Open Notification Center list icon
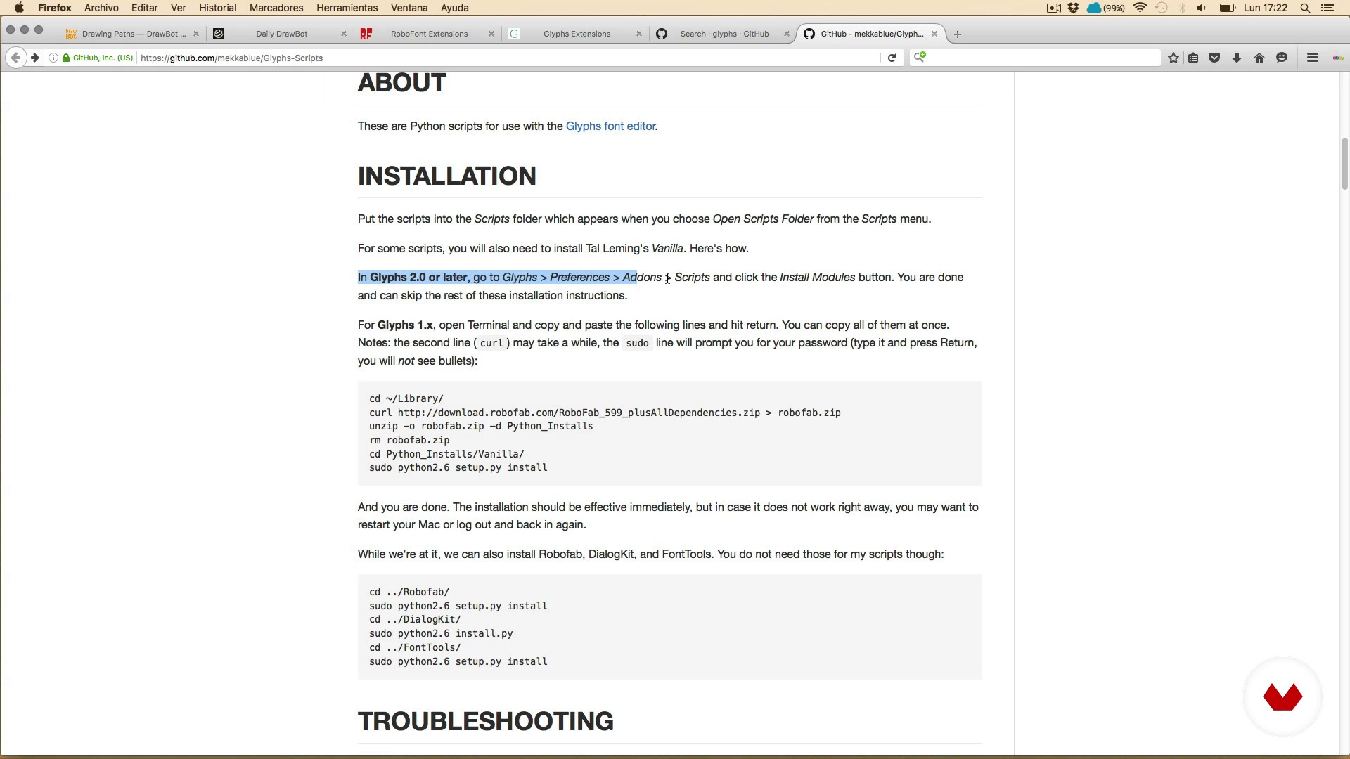 click(1327, 8)
